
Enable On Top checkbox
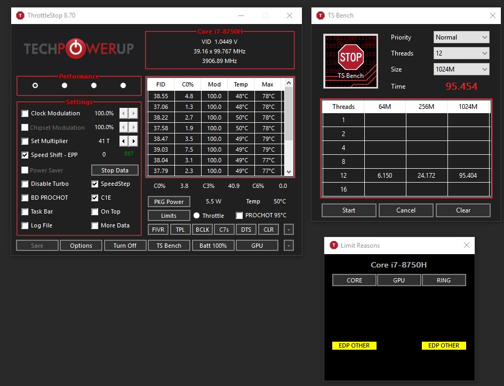point(95,211)
